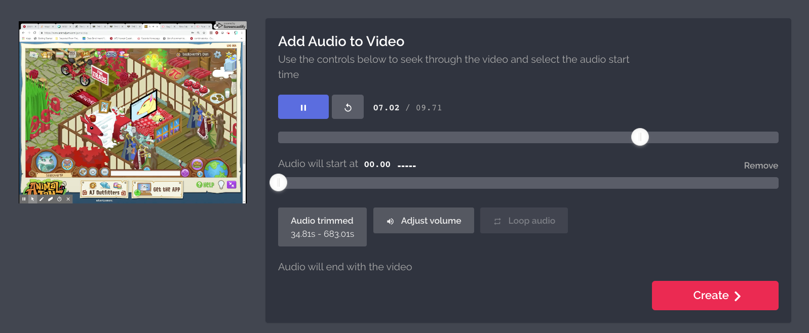
Task: Restart video from the beginning
Action: (348, 107)
